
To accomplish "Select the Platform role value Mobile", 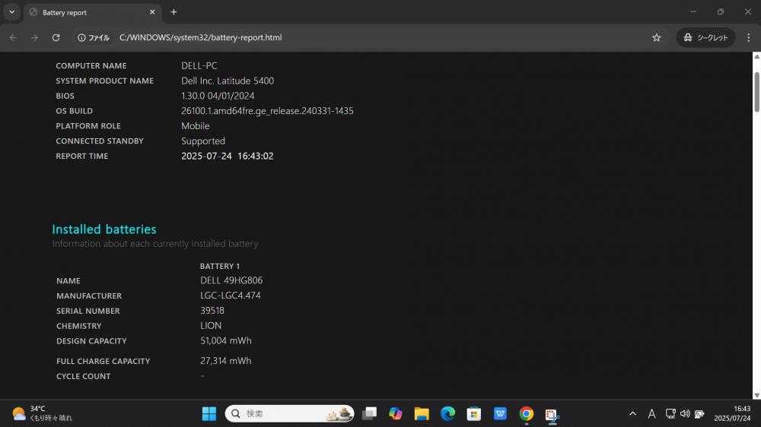I will click(x=196, y=125).
